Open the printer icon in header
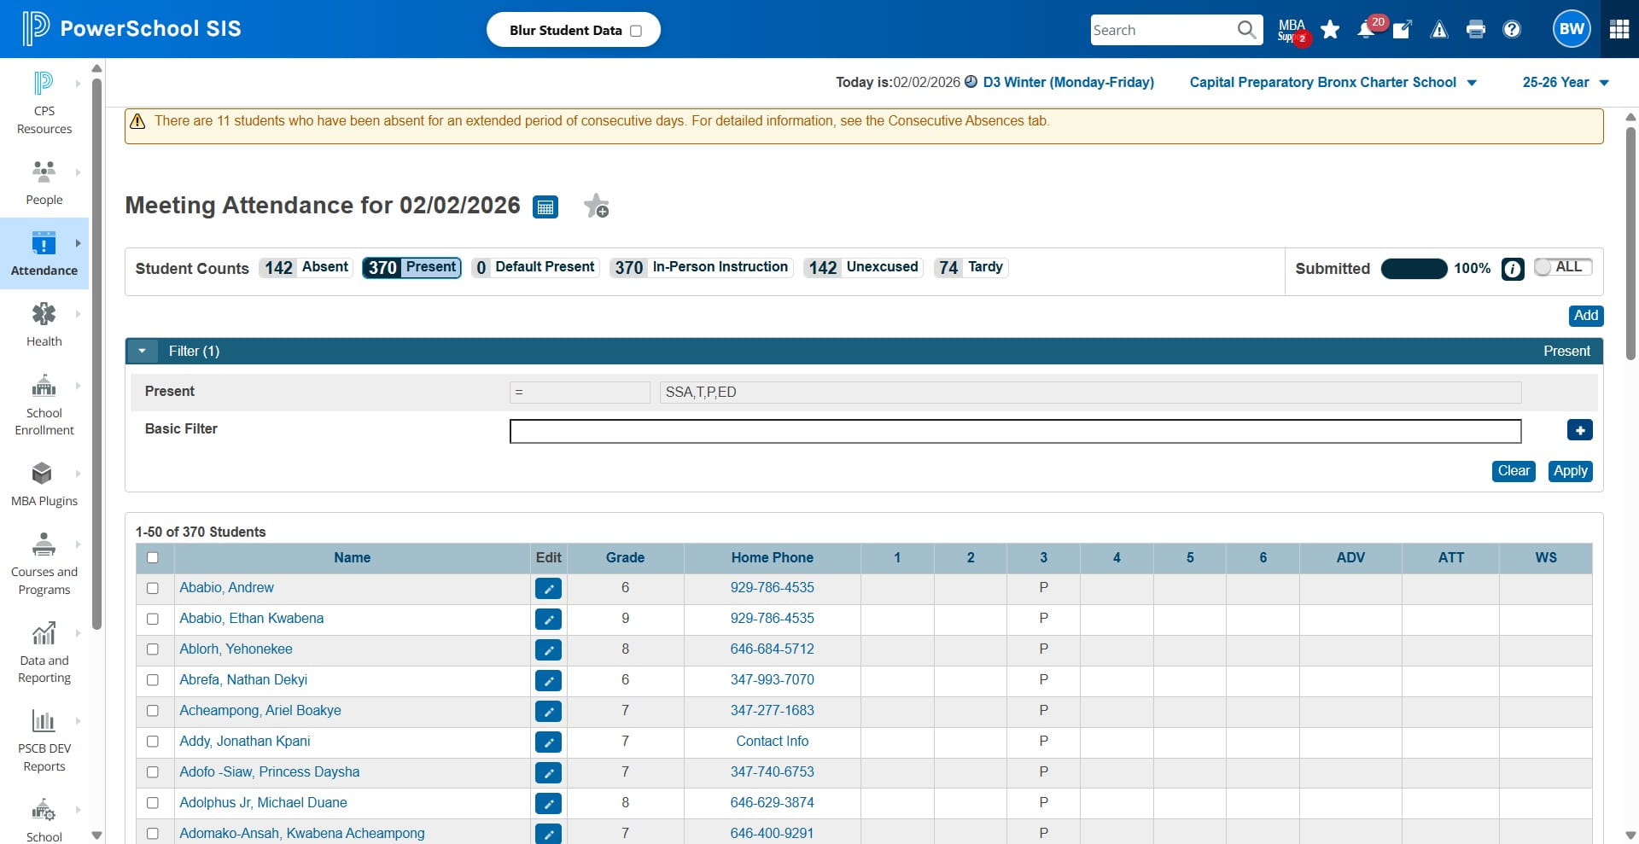The width and height of the screenshot is (1639, 844). click(1475, 30)
